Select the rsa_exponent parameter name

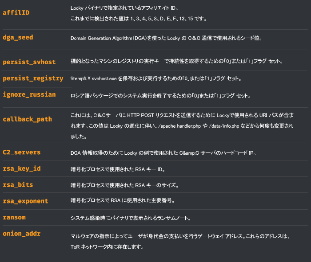[x=25, y=201]
